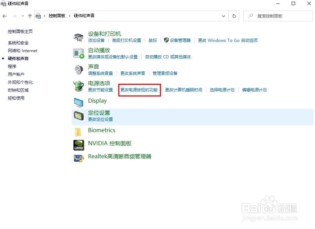Click 更改电源按钮的功能 link
The width and height of the screenshot is (315, 229).
pos(139,90)
